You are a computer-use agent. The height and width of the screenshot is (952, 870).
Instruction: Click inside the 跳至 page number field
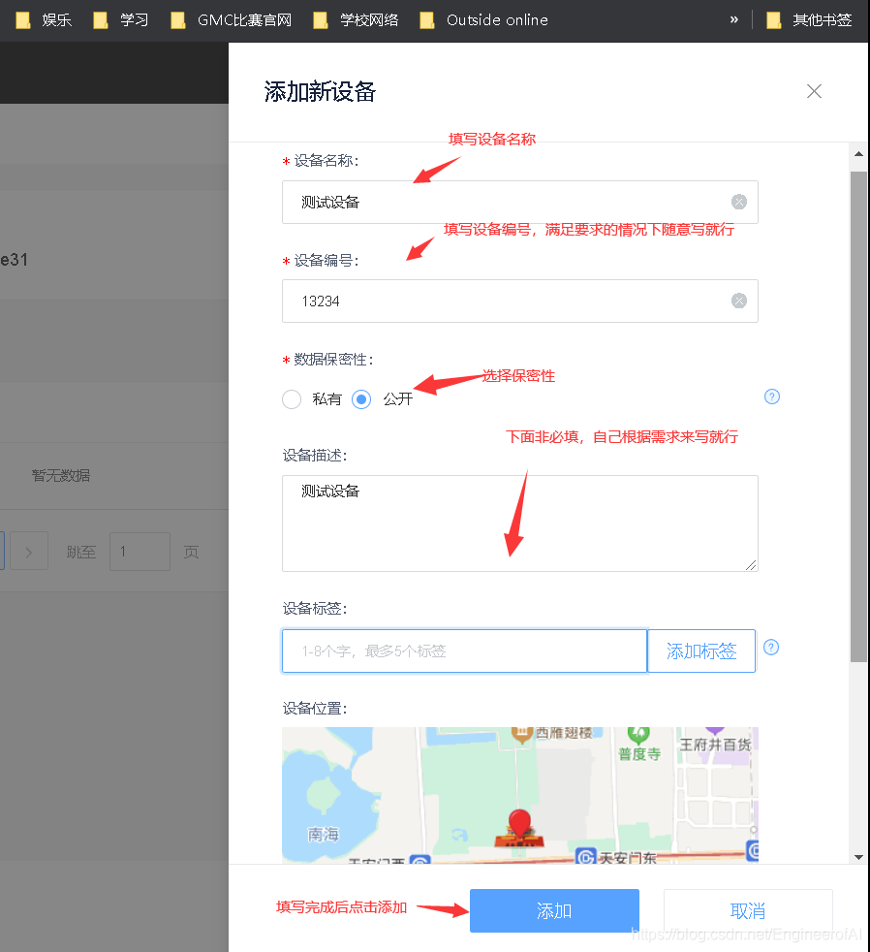click(x=140, y=551)
